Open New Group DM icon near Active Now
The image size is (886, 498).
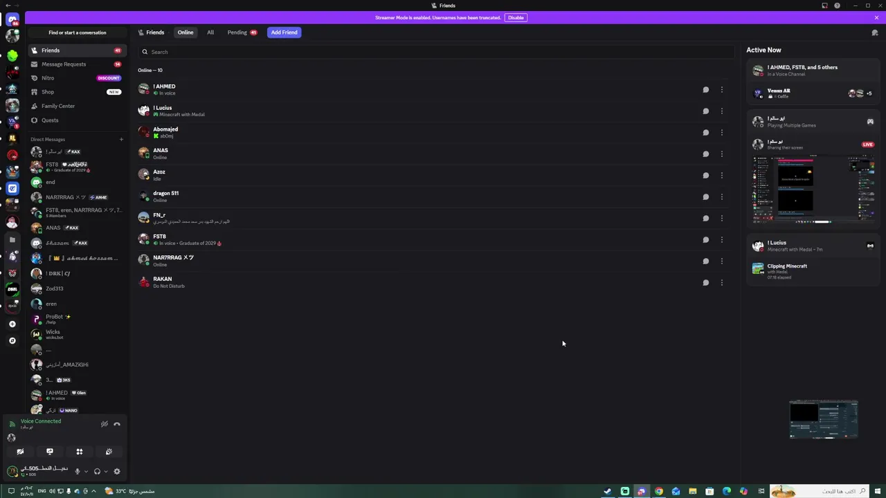(x=875, y=33)
